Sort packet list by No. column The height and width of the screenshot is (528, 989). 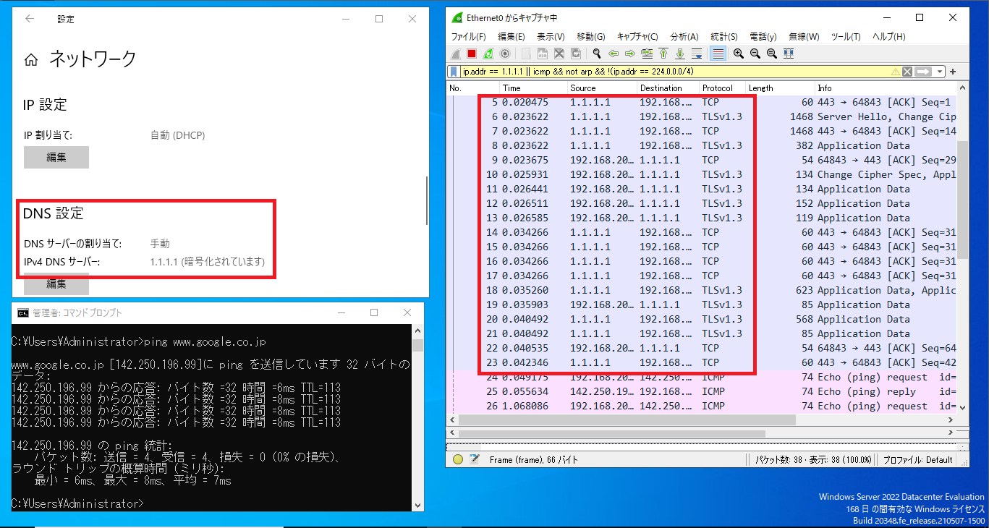tap(473, 88)
